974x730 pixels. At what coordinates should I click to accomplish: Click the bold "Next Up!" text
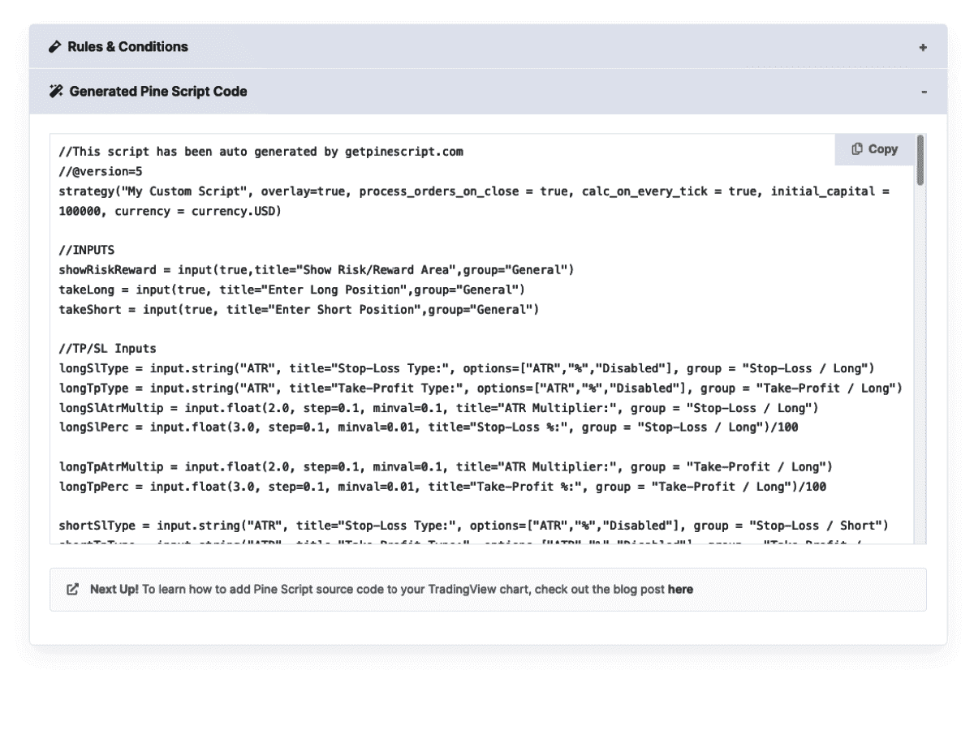click(x=114, y=590)
